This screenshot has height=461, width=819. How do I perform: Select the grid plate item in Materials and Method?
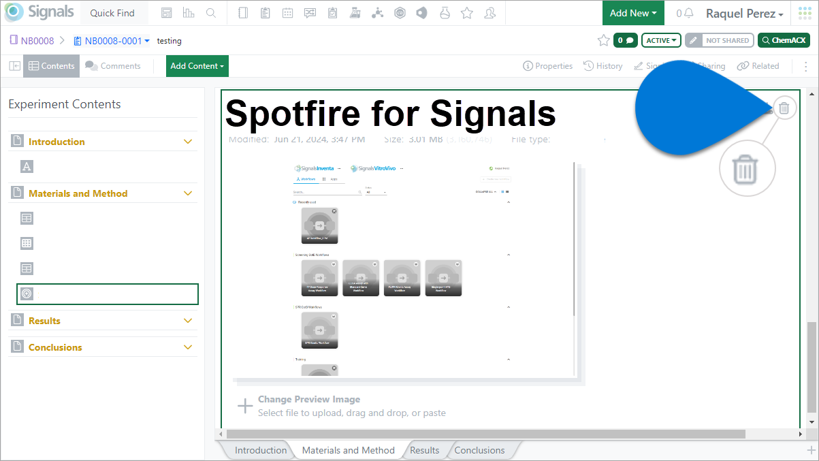pyautogui.click(x=27, y=243)
